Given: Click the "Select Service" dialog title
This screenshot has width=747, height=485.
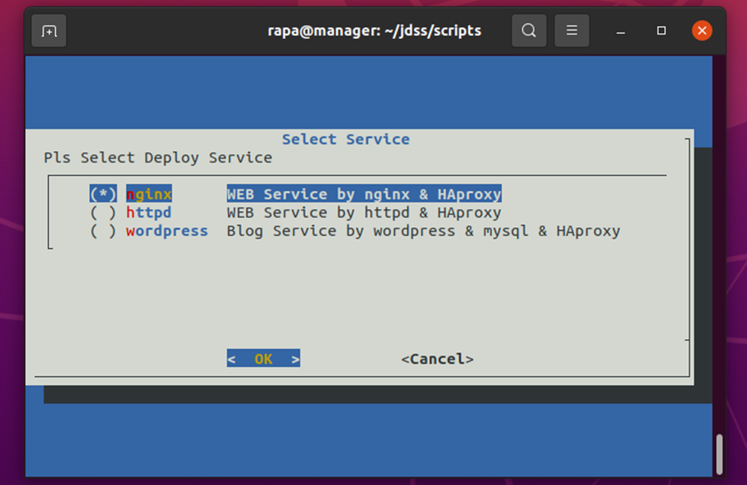Looking at the screenshot, I should (345, 139).
